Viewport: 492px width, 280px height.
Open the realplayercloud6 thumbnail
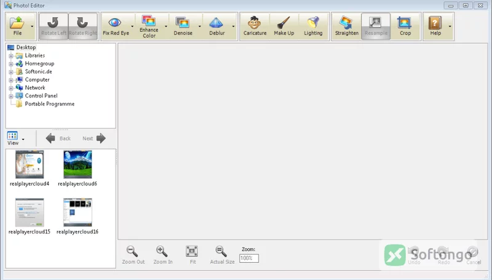point(77,165)
